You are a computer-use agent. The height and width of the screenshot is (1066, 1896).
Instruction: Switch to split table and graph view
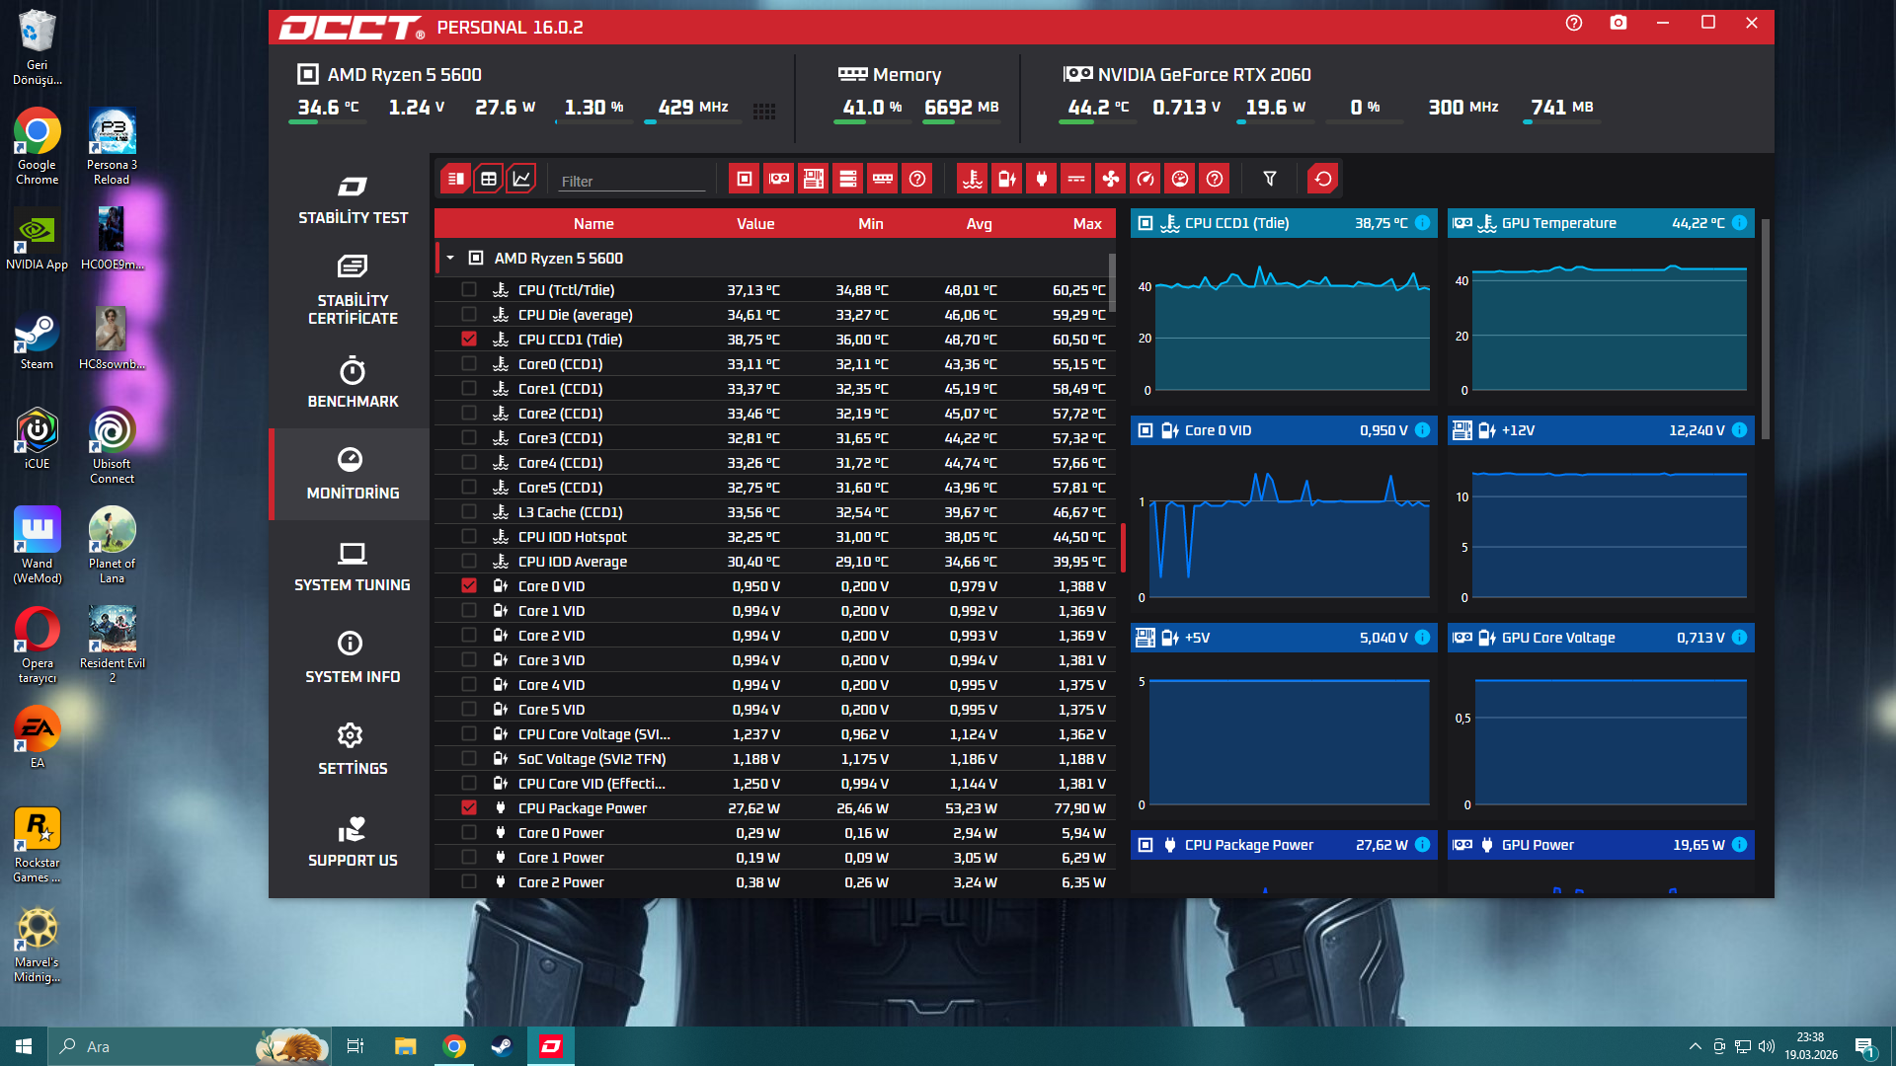[x=455, y=179]
